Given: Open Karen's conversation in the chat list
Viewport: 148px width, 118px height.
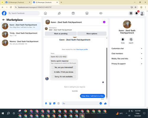Looking at the screenshot, I should (x=21, y=26).
